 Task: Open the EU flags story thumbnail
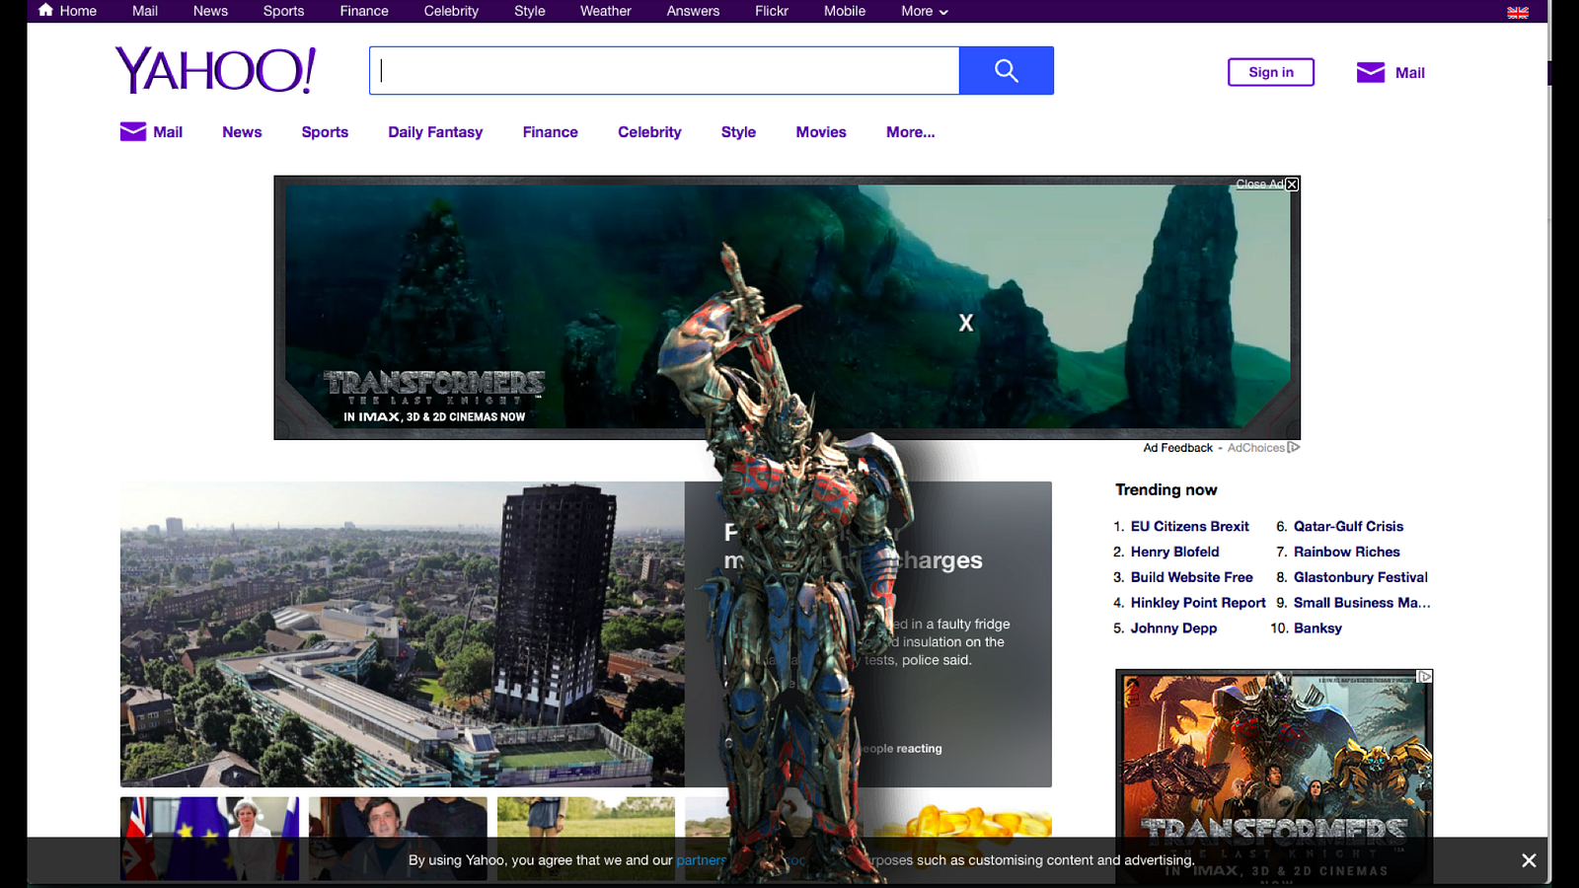coord(209,839)
